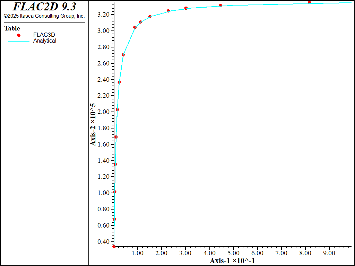Click the 5.00 tick label on horizontal axis
The image size is (355, 266).
(x=233, y=253)
